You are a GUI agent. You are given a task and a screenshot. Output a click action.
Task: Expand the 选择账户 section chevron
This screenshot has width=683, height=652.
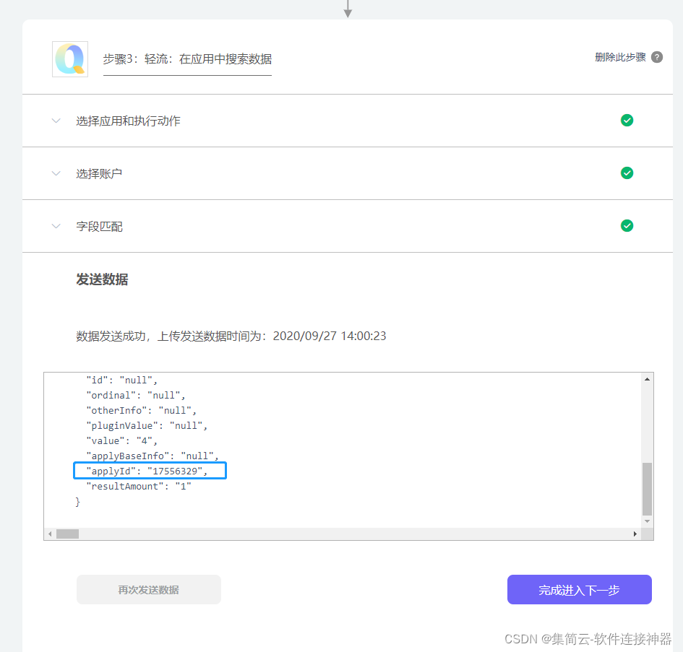coord(56,173)
